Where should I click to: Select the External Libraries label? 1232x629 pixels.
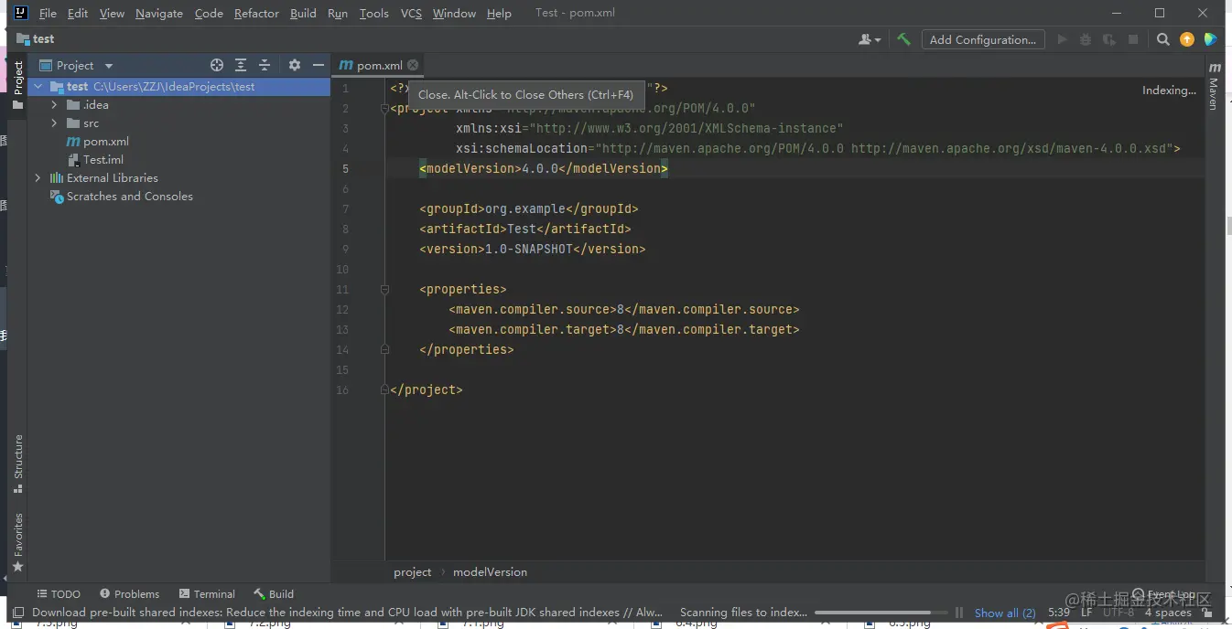[112, 178]
